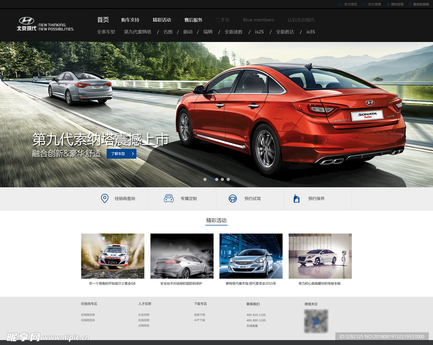Click the location pin icon beside 查询经销商
Image resolution: width=433 pixels, height=345 pixels.
point(410,4)
